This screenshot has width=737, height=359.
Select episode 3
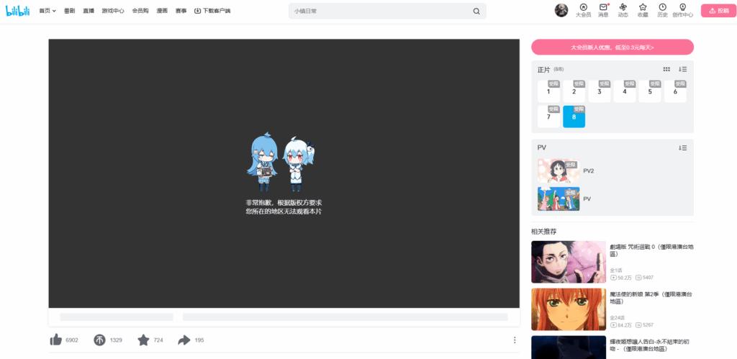tap(600, 91)
